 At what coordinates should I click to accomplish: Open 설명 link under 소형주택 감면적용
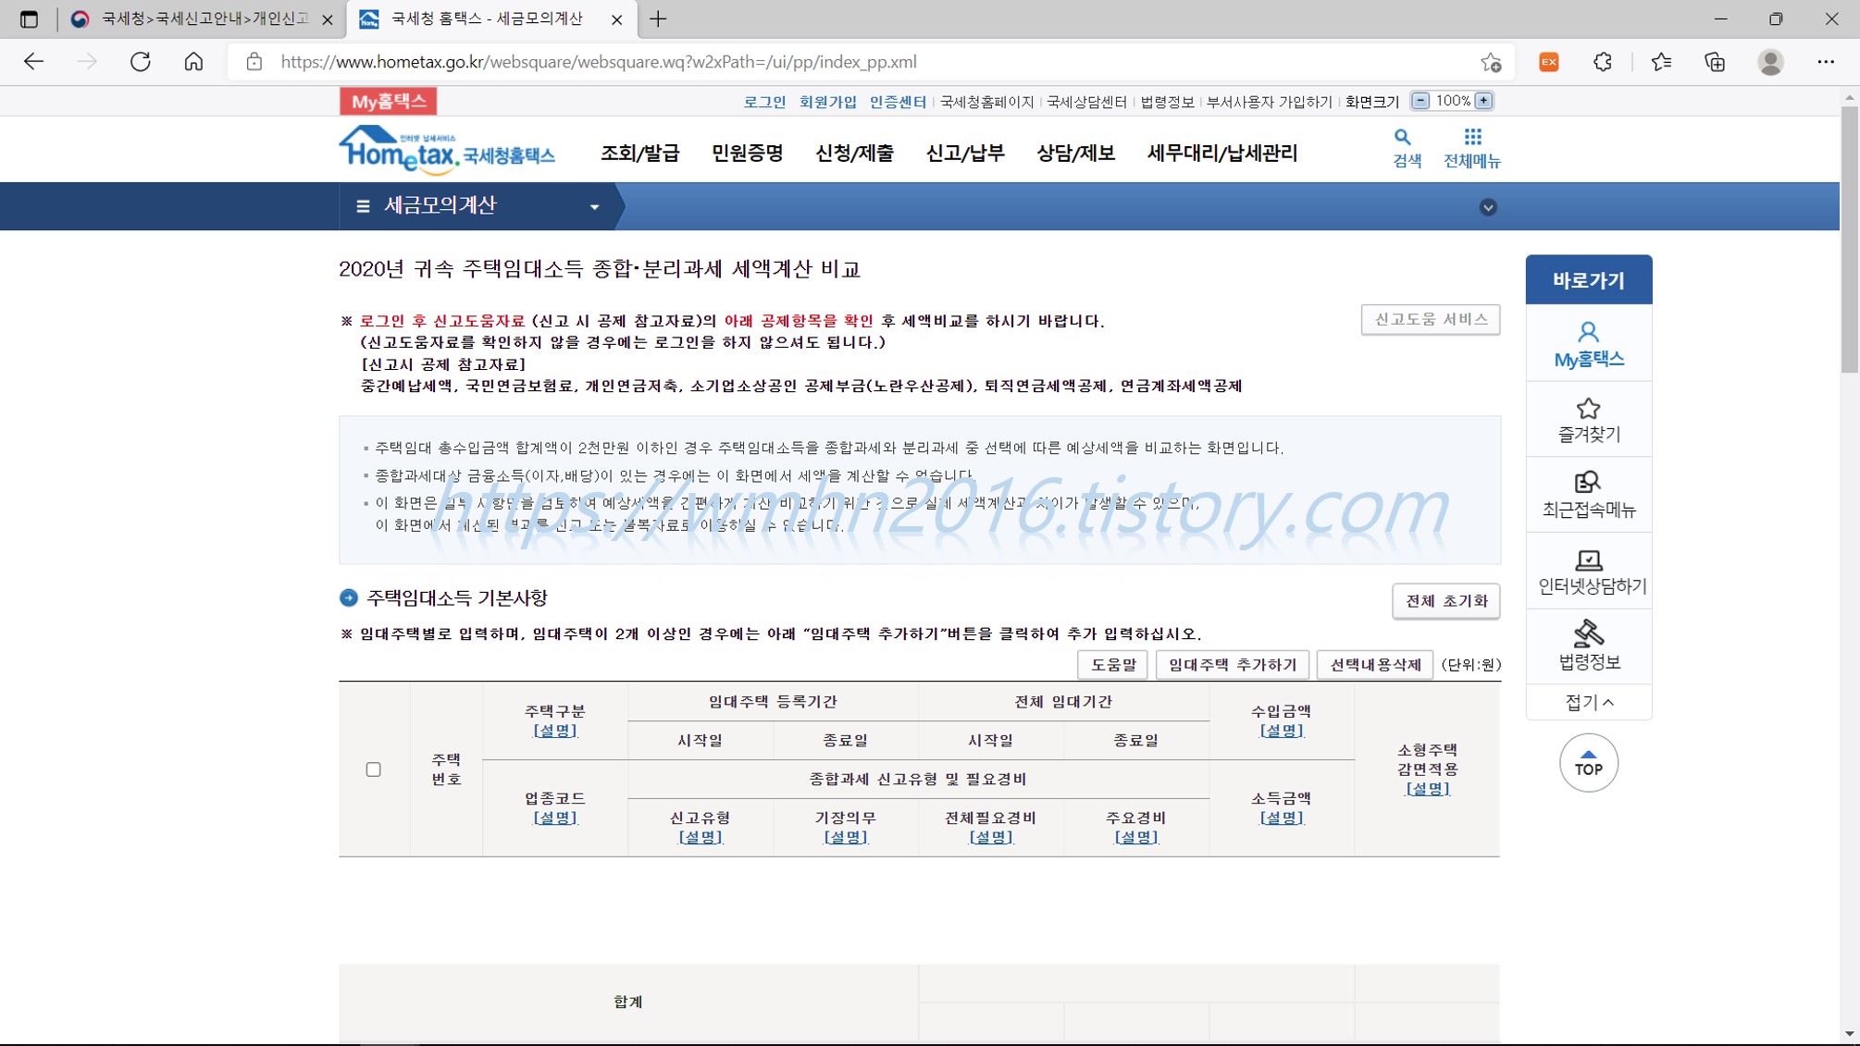point(1428,789)
